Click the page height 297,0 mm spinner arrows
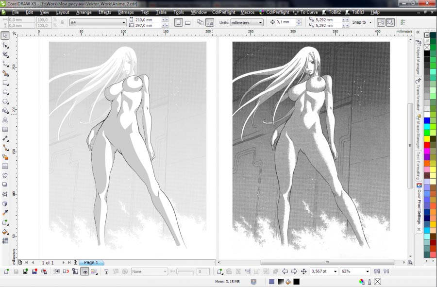This screenshot has width=437, height=287. click(x=165, y=25)
